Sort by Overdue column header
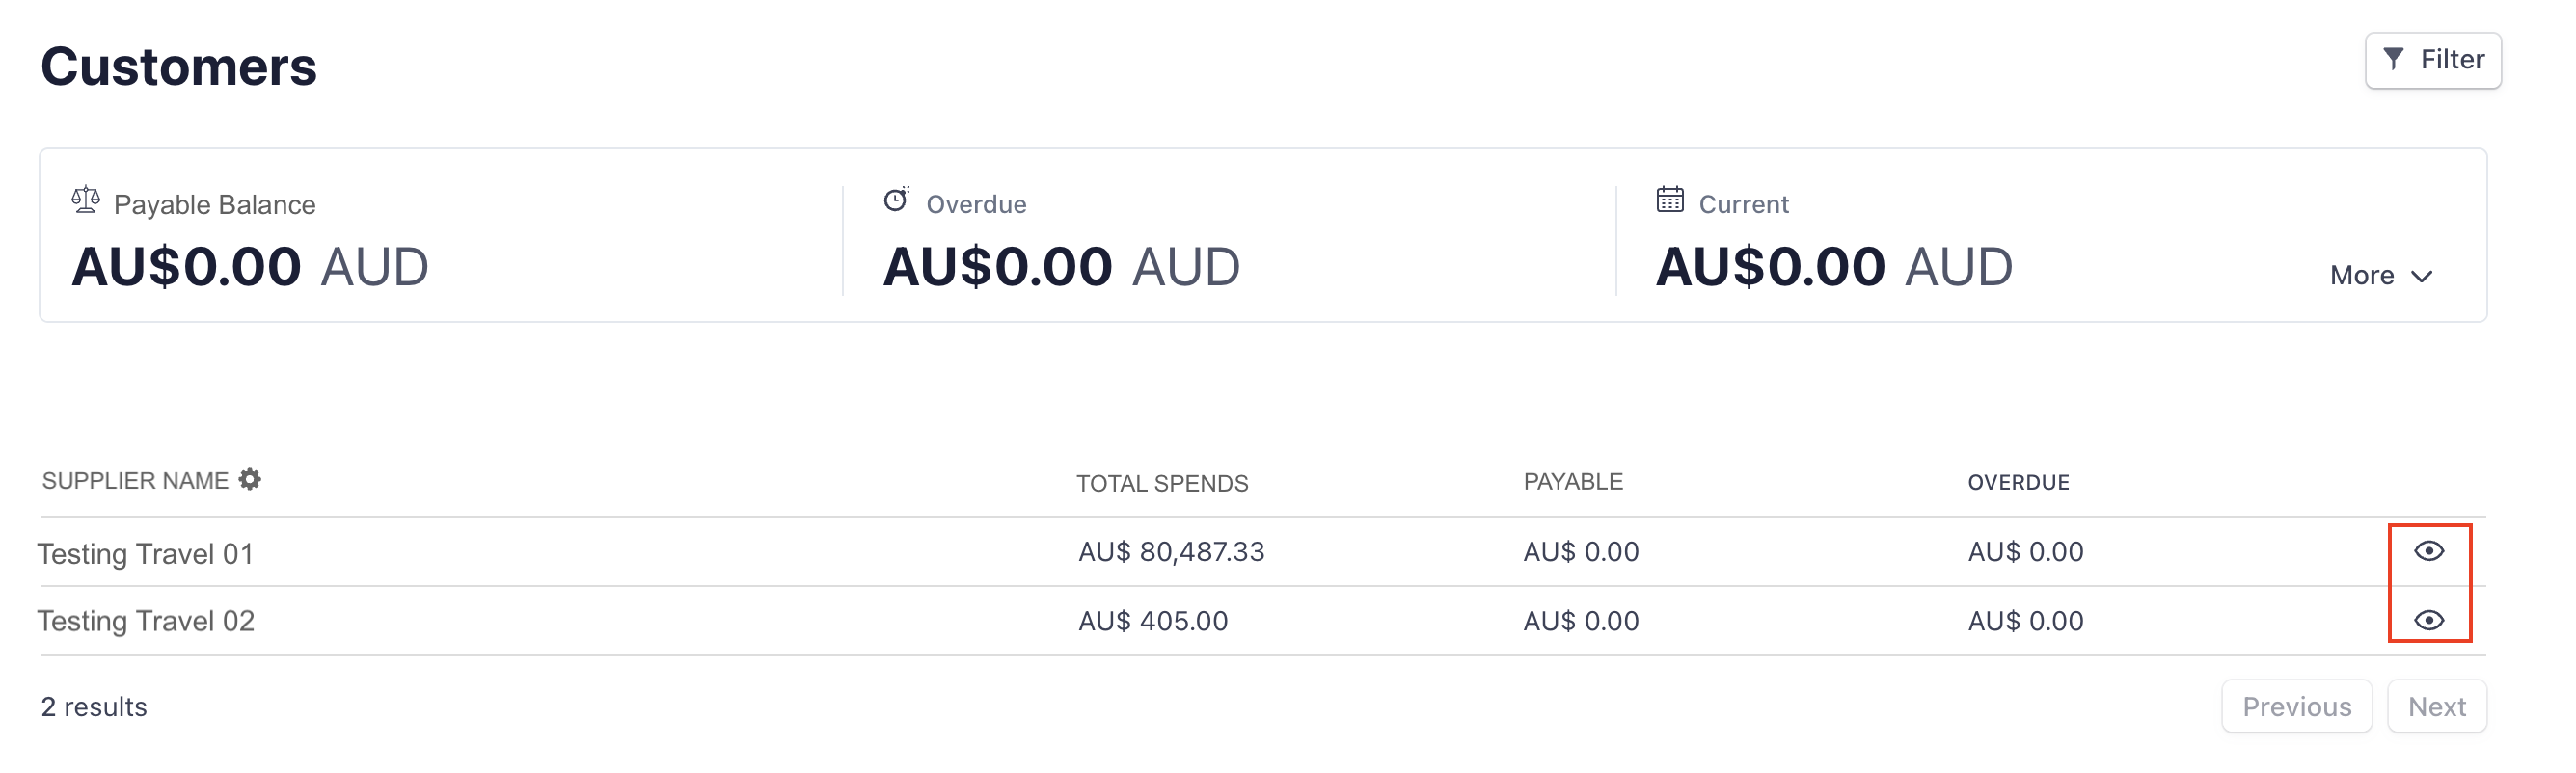 click(x=2018, y=482)
